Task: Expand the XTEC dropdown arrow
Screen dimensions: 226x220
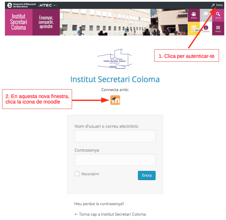Action: (x=54, y=5)
